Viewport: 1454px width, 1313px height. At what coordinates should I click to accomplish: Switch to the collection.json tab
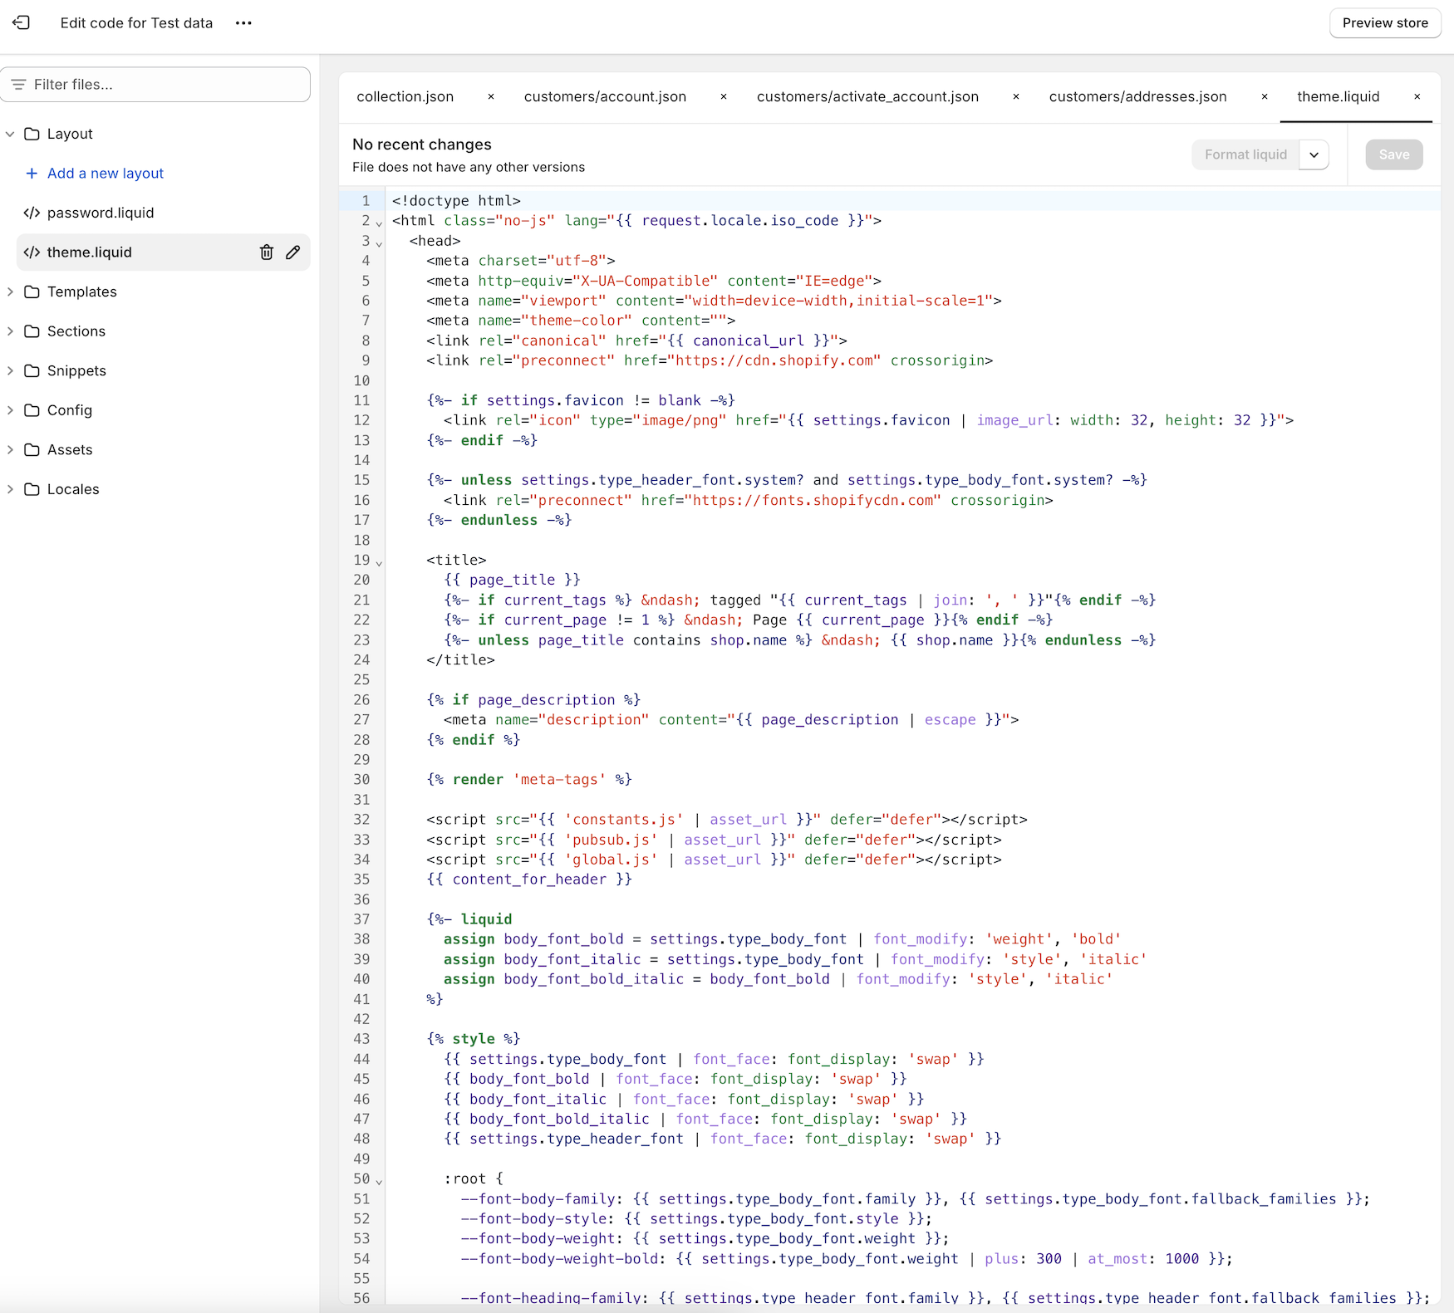[x=405, y=97]
